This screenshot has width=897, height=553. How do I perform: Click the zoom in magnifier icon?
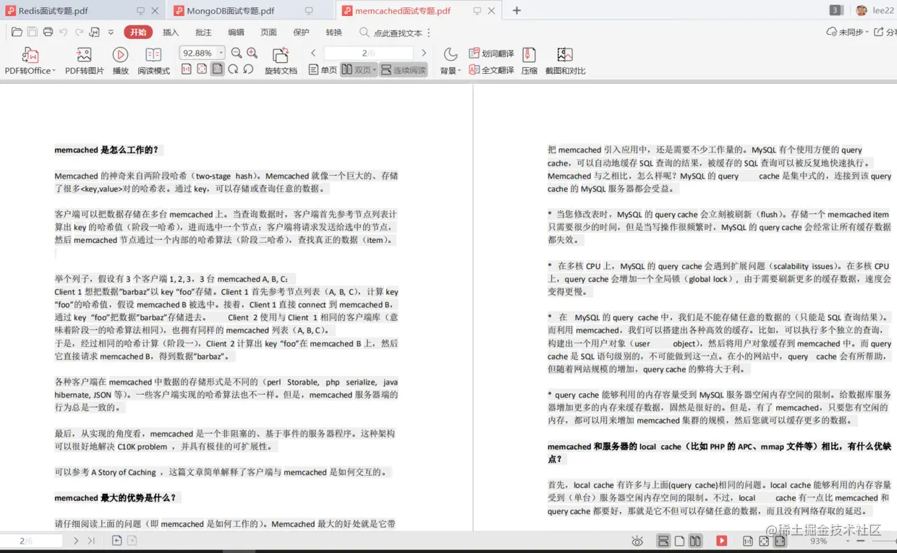(x=252, y=53)
